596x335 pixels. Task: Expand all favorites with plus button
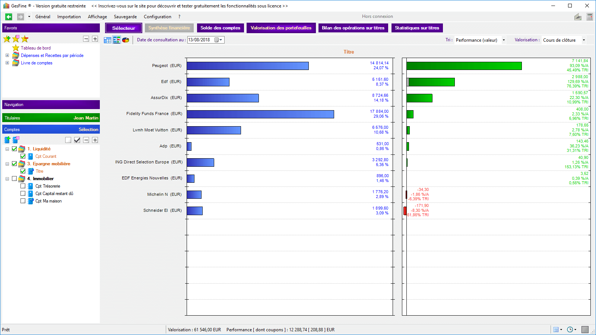95,39
